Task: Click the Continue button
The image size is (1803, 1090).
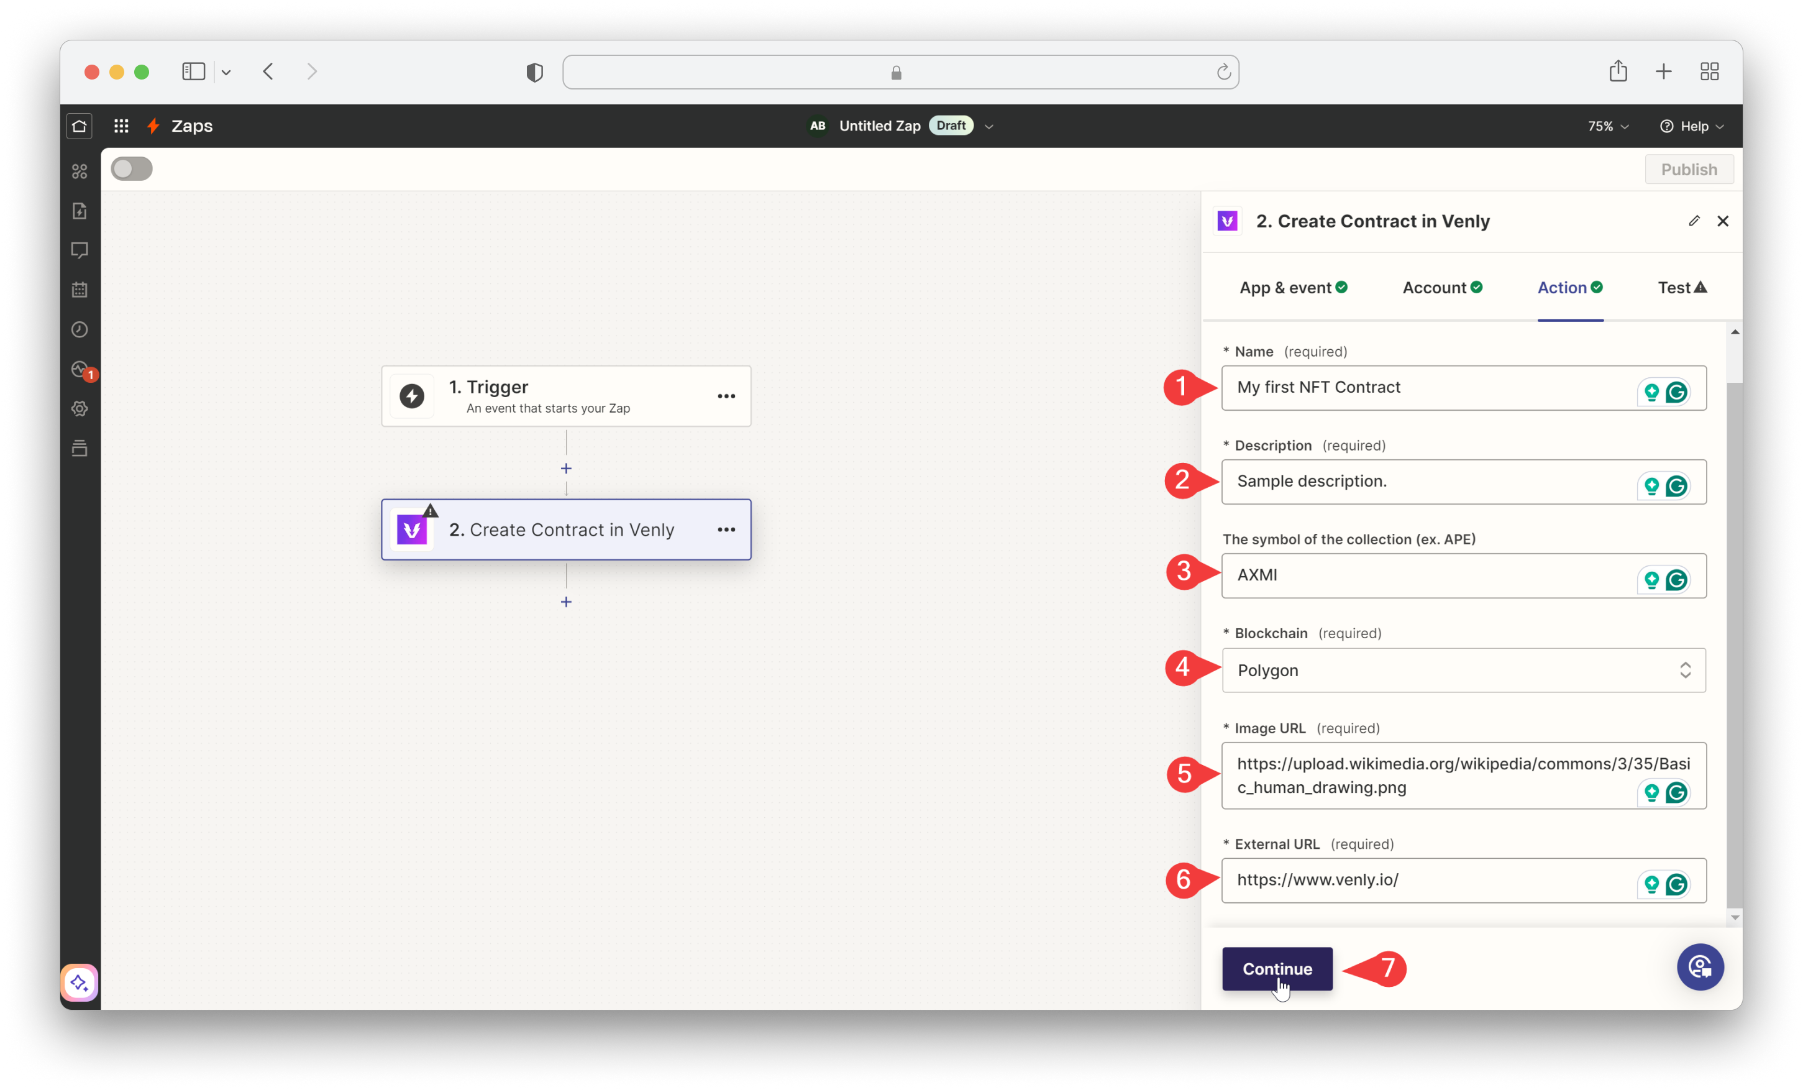Action: point(1277,968)
